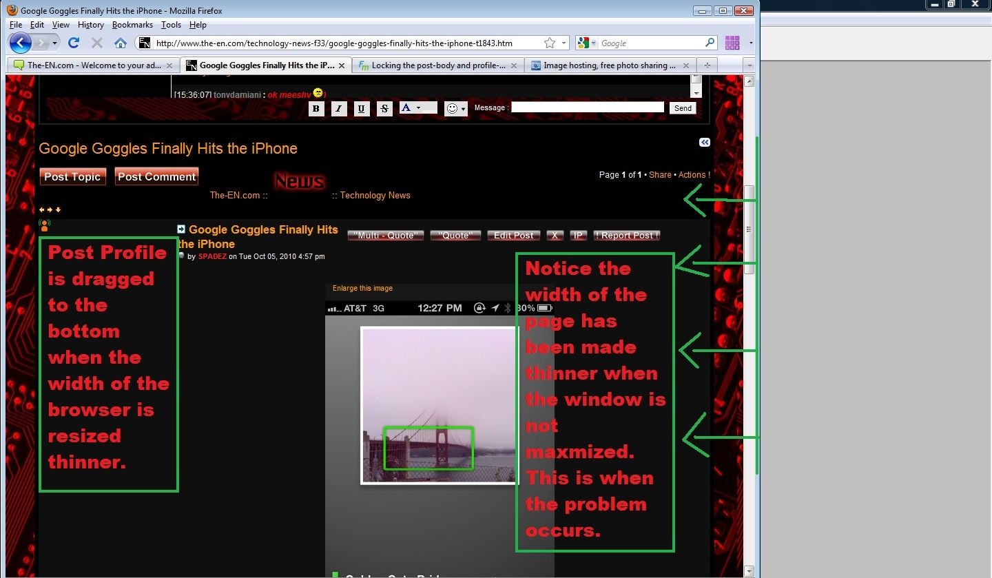Open the Help menu
The image size is (992, 578).
pyautogui.click(x=198, y=25)
